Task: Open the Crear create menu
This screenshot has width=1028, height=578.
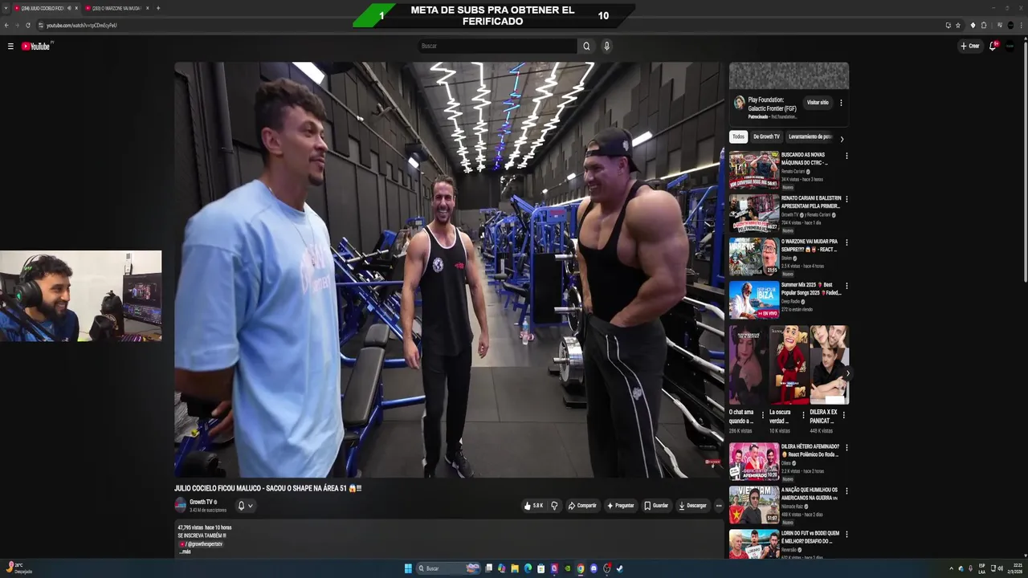Action: coord(970,46)
